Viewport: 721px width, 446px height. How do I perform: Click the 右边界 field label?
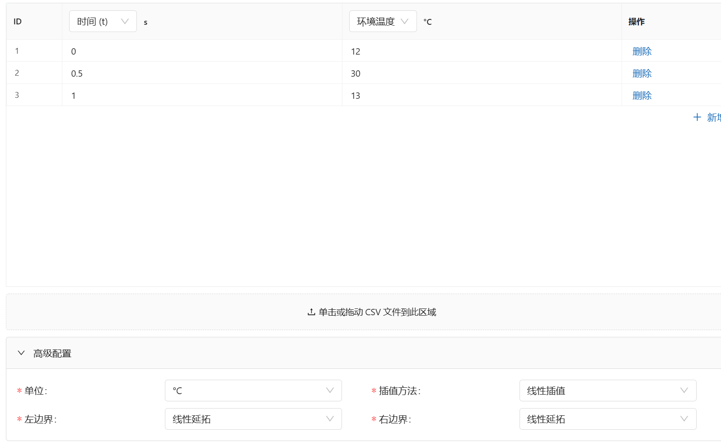coord(395,419)
